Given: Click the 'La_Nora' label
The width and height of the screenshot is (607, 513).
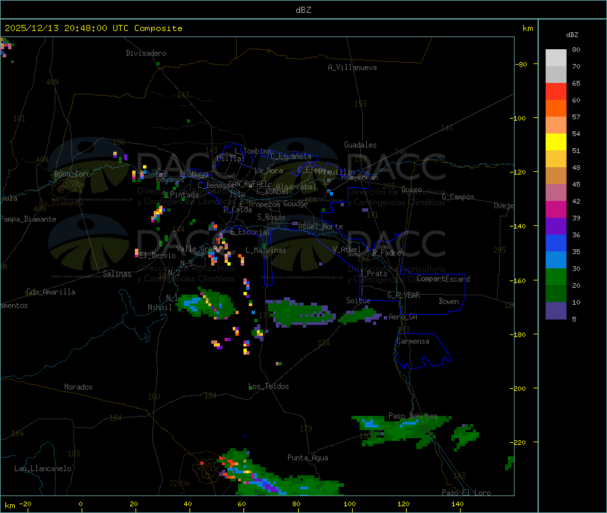Looking at the screenshot, I should [268, 171].
